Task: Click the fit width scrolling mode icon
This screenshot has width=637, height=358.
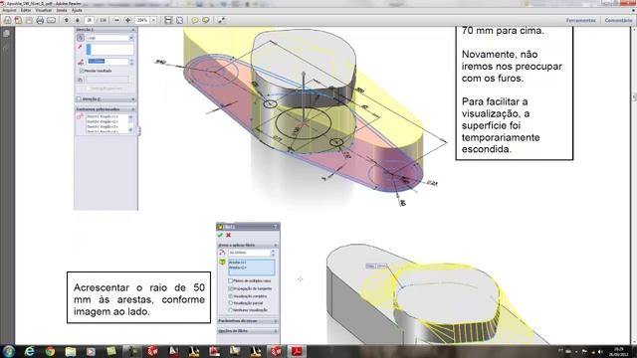Action: pyautogui.click(x=168, y=20)
